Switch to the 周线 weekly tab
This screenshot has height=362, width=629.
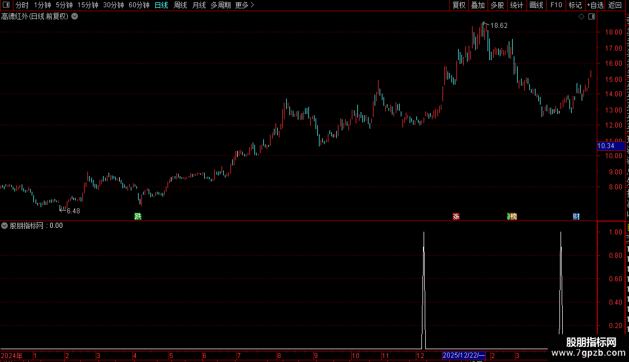(180, 5)
